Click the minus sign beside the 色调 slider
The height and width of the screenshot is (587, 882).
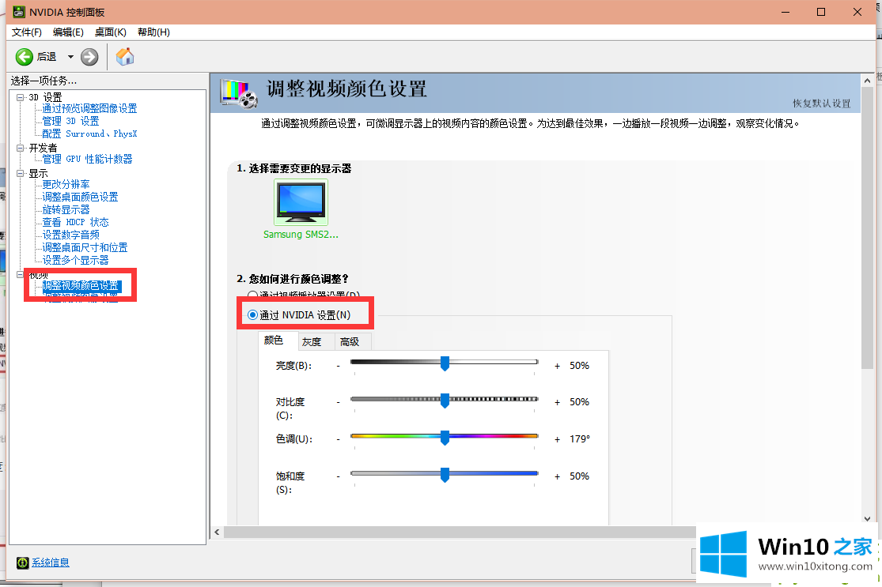click(338, 439)
